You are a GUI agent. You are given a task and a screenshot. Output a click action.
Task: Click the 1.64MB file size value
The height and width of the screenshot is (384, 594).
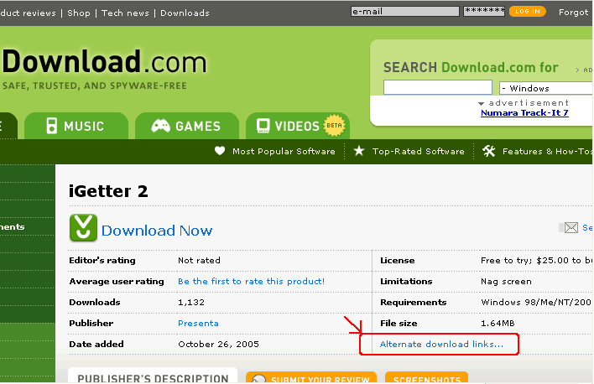point(498,323)
